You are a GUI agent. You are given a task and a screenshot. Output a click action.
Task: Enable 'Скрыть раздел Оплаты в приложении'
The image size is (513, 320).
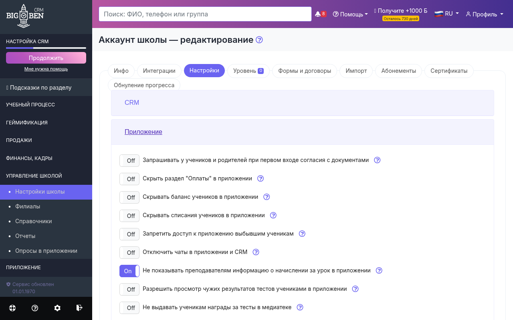coord(129,179)
